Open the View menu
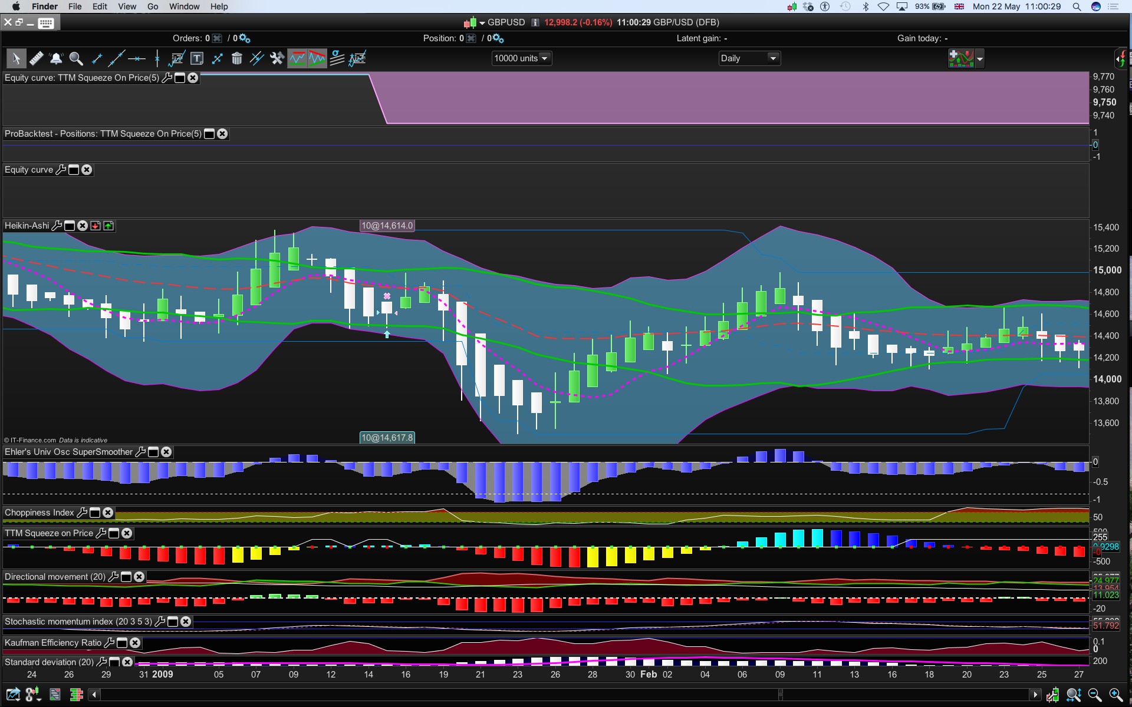 pos(127,6)
